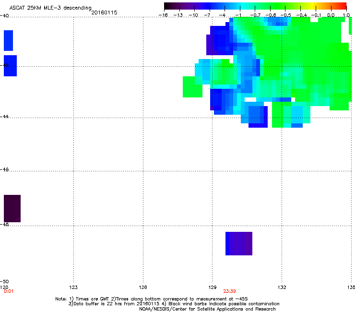
Task: Click the color bar tick label "-0.1"
Action: point(316,15)
